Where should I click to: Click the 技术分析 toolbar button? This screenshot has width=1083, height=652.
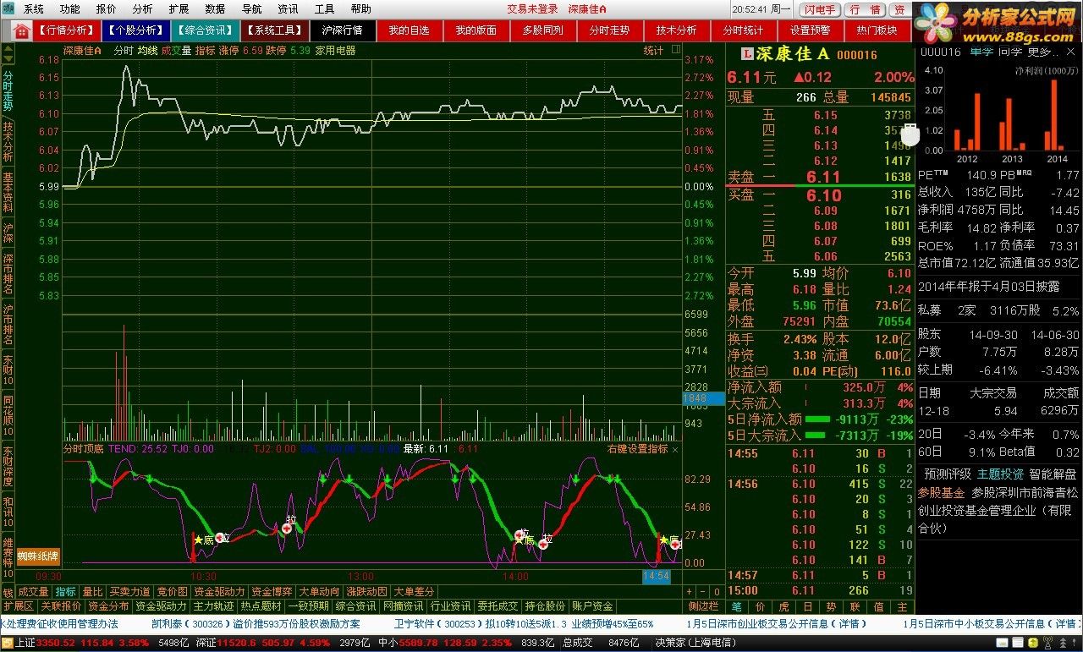[676, 30]
